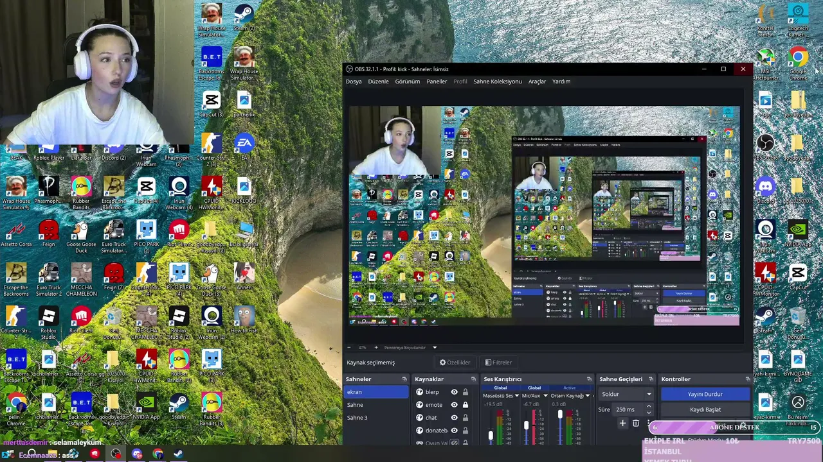Open Logitech camera settings desktop shortcut
823x462 pixels.
click(798, 21)
